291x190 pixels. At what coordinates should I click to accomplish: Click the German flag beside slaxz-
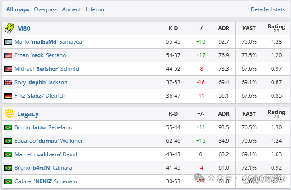8,96
